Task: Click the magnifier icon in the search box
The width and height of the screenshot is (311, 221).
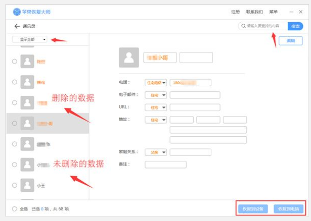Action: click(x=243, y=26)
